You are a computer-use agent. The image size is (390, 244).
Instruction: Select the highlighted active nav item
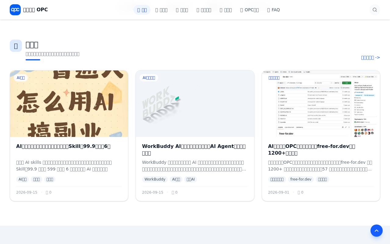142,10
